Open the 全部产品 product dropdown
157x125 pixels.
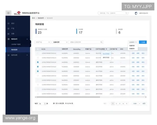pos(43,42)
